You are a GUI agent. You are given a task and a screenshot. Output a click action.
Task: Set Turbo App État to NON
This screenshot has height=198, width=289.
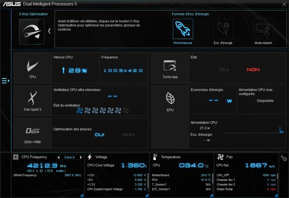click(253, 70)
